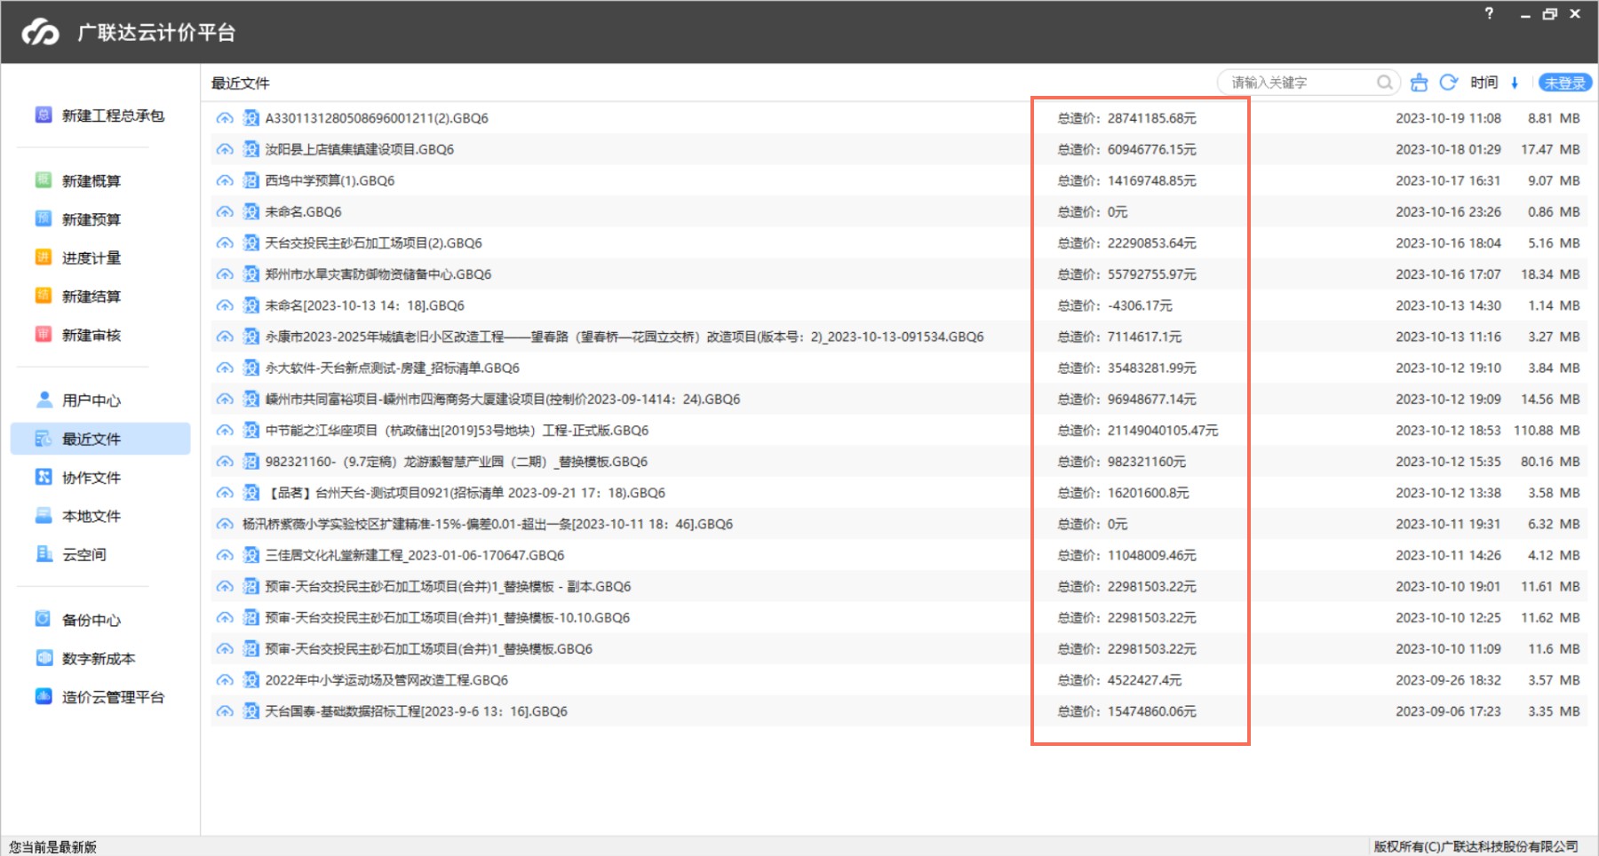The width and height of the screenshot is (1599, 856).
Task: Click the 未登录 login button
Action: [1564, 83]
